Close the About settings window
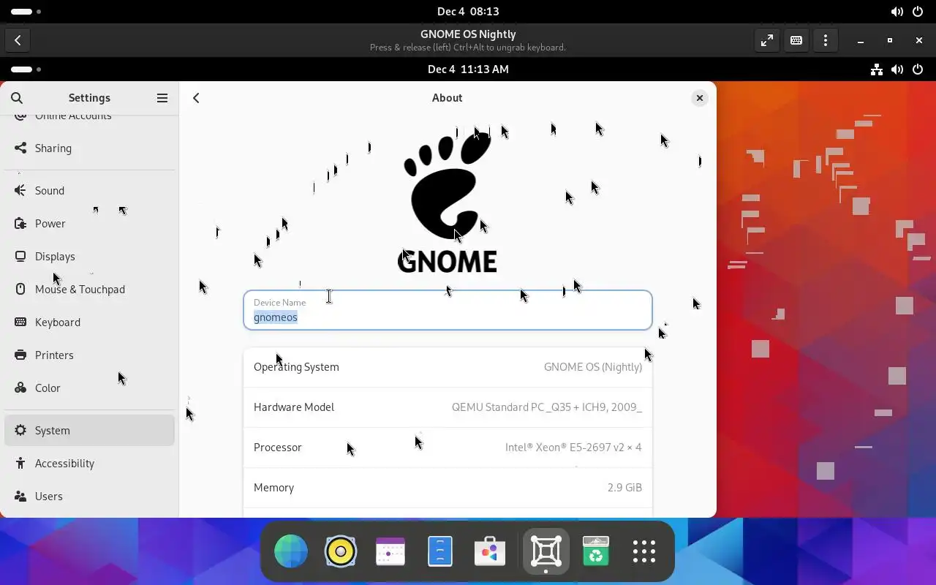Viewport: 936px width, 585px height. (700, 98)
